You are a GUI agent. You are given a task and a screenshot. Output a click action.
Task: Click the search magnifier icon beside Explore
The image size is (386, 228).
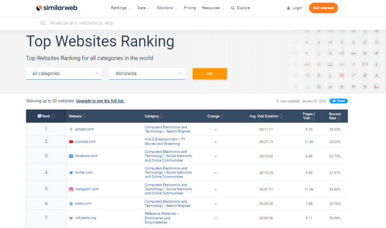tap(233, 8)
